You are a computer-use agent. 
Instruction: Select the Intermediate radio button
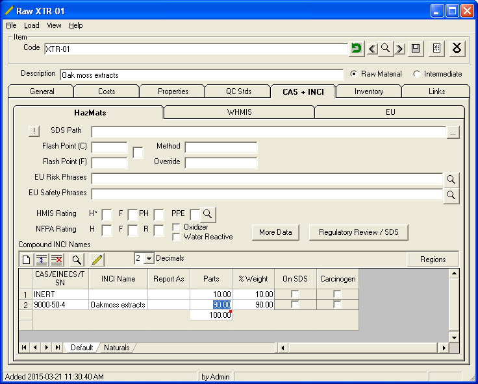(x=416, y=74)
